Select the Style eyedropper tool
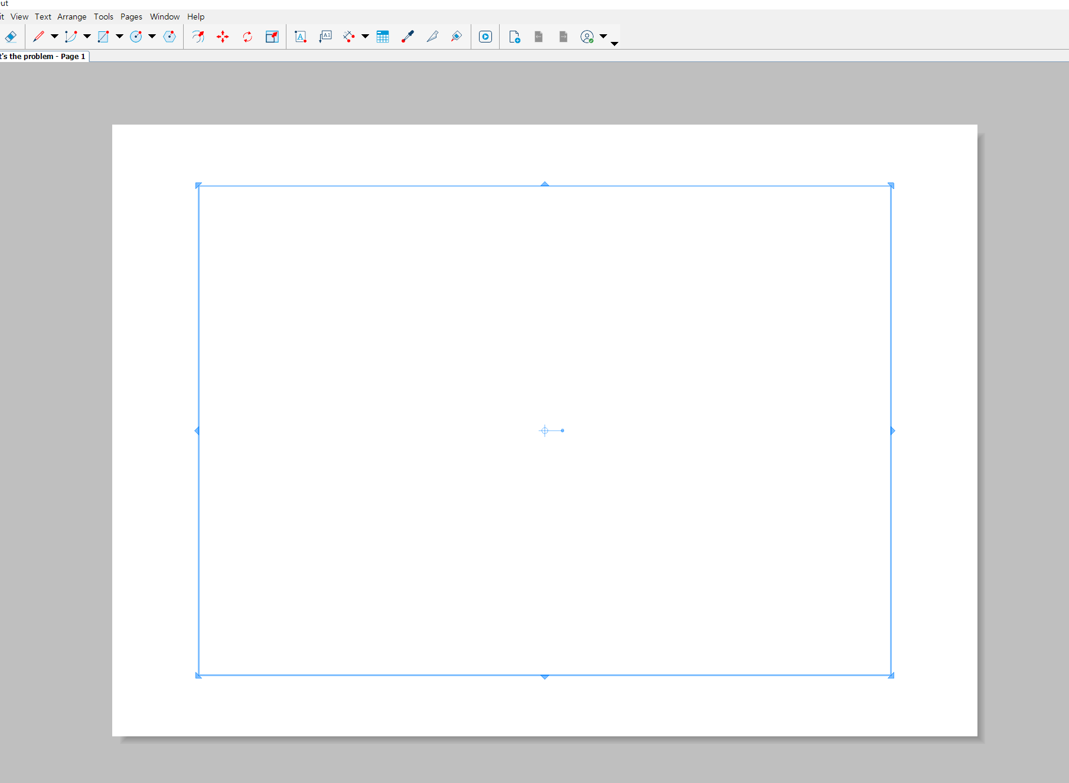Screen dimensions: 1069x783 point(408,37)
